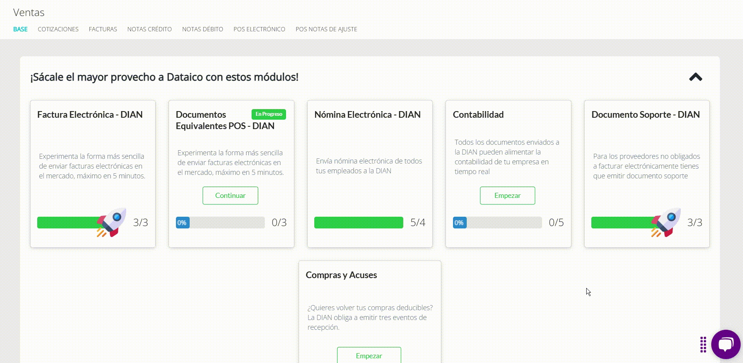Open the NOTAS DÉBITO tab

pos(203,29)
